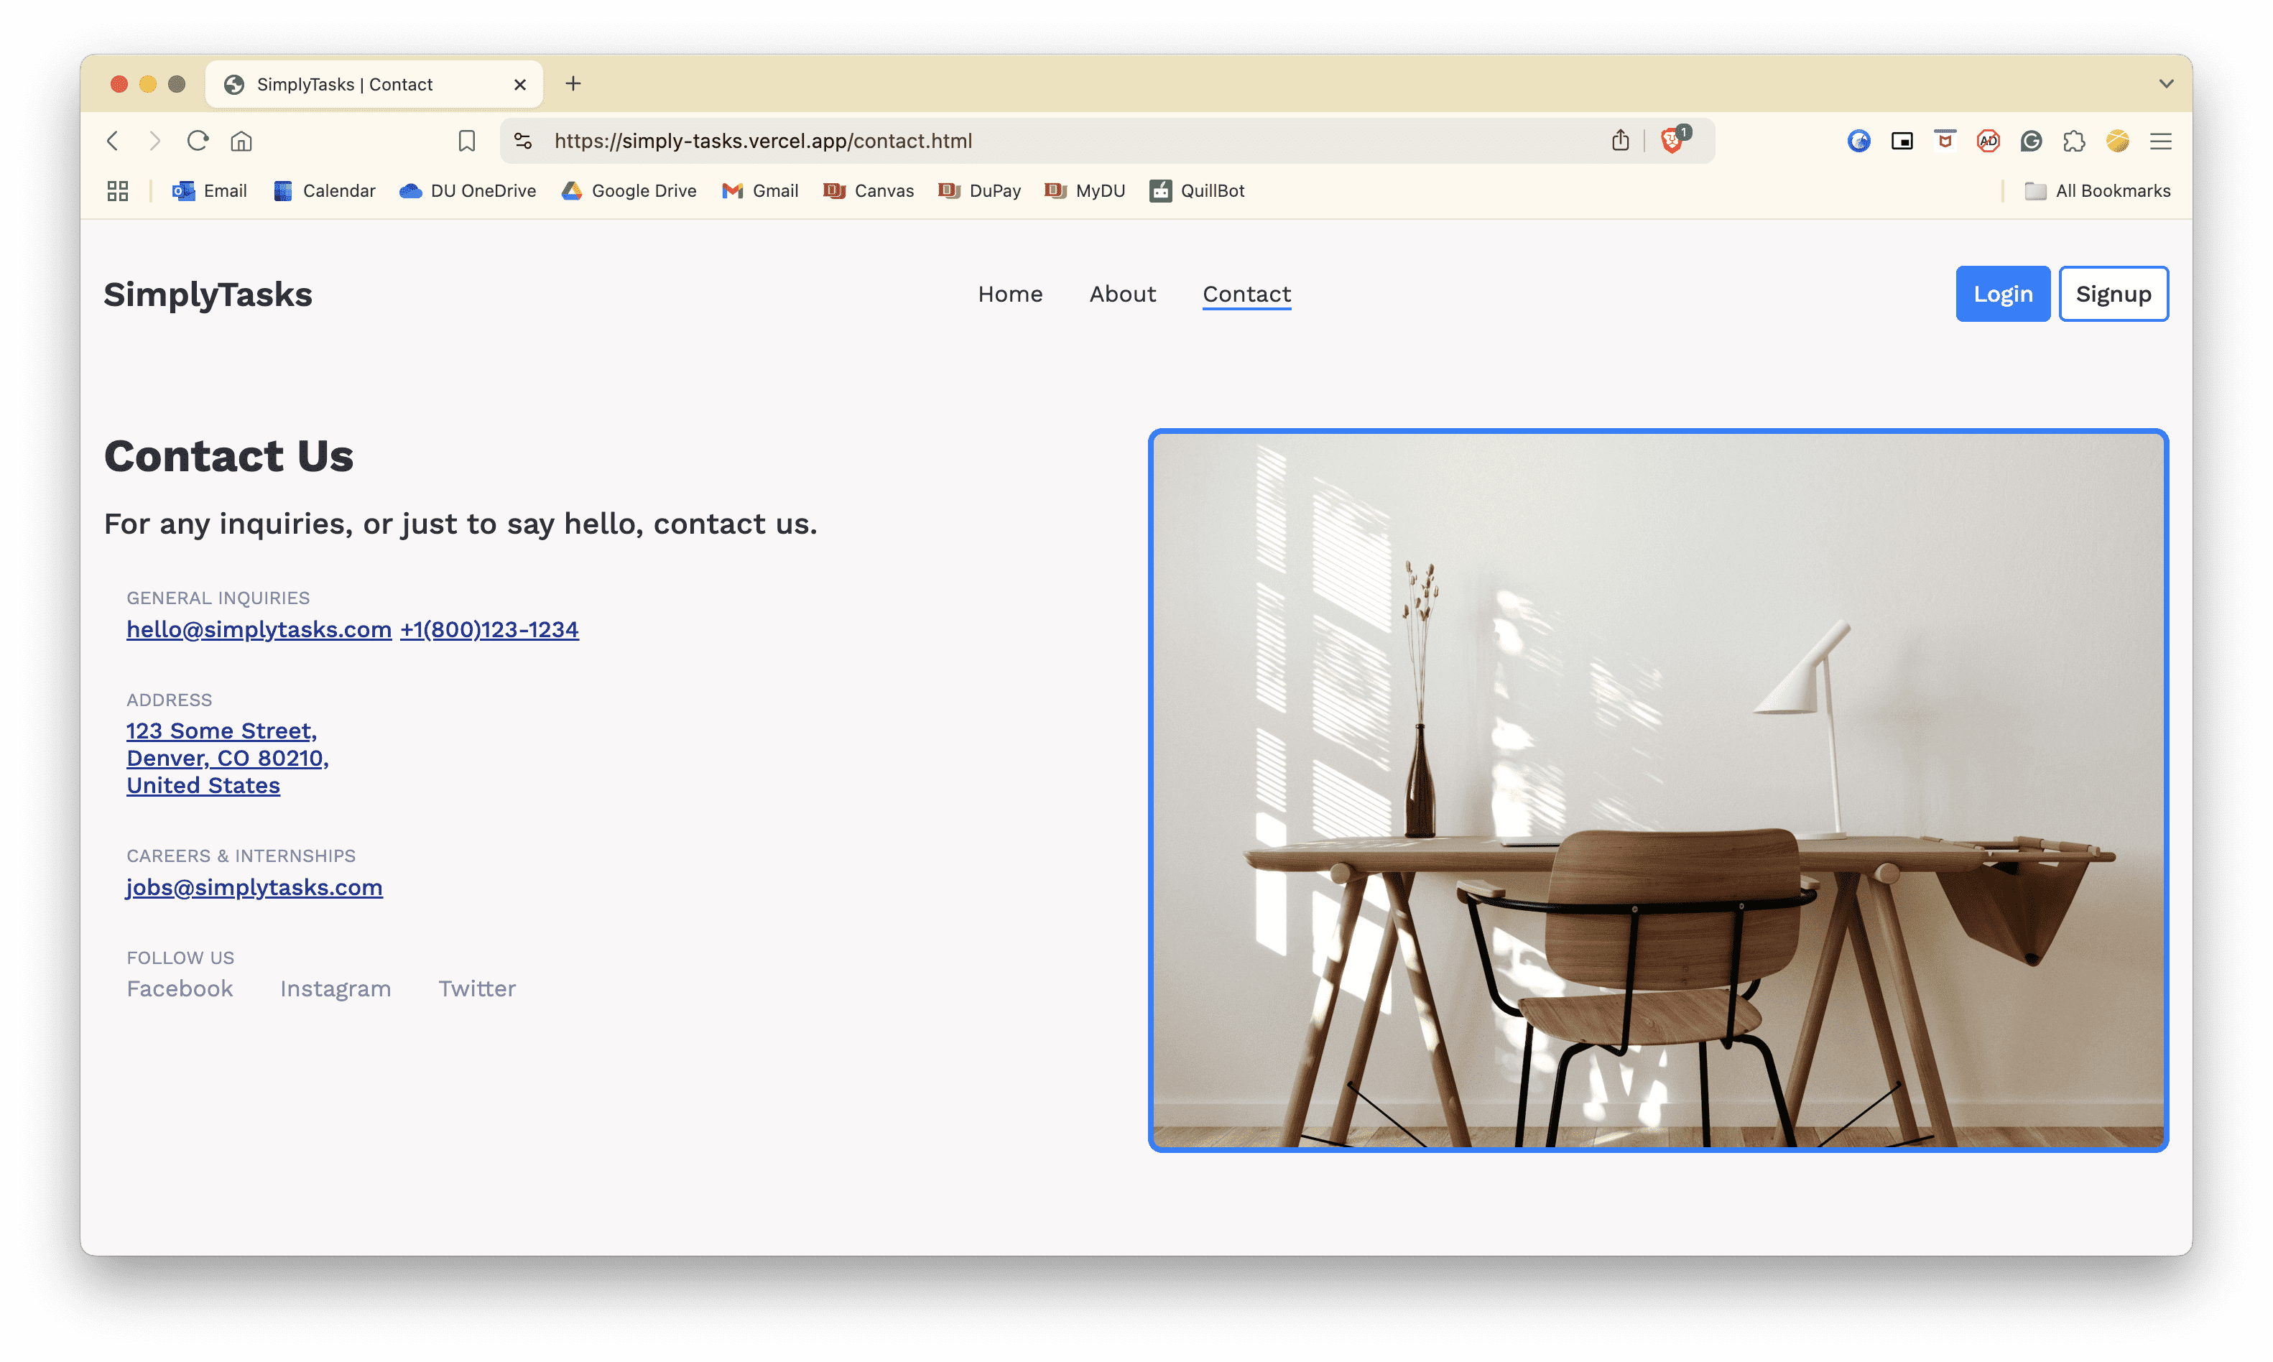Viewport: 2273px width, 1362px height.
Task: Open the 123 Some Street address link
Action: point(228,758)
